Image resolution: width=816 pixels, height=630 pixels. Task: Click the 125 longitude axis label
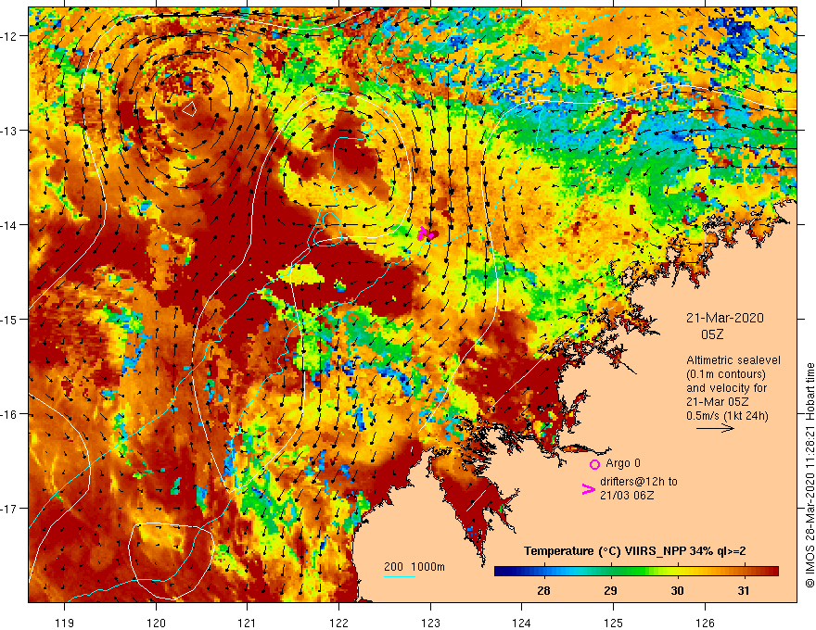[x=614, y=623]
